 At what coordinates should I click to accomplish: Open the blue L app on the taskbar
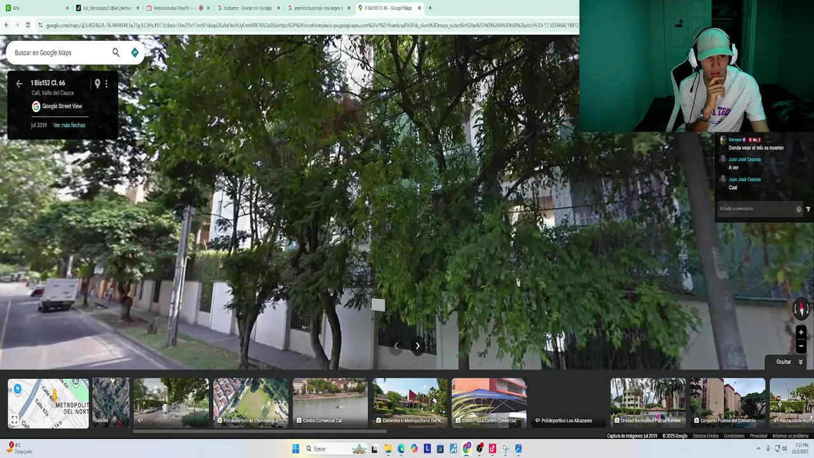tap(427, 448)
